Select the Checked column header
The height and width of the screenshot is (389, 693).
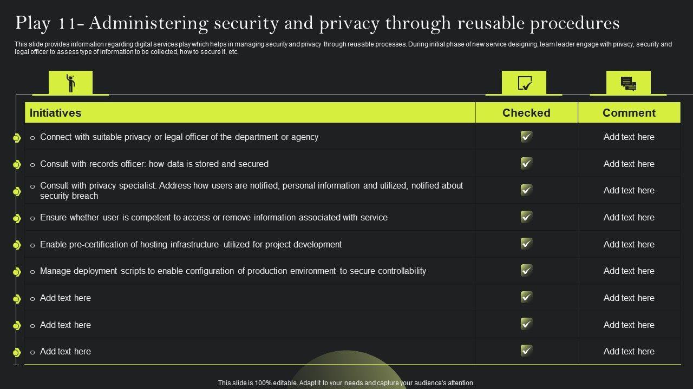click(526, 113)
